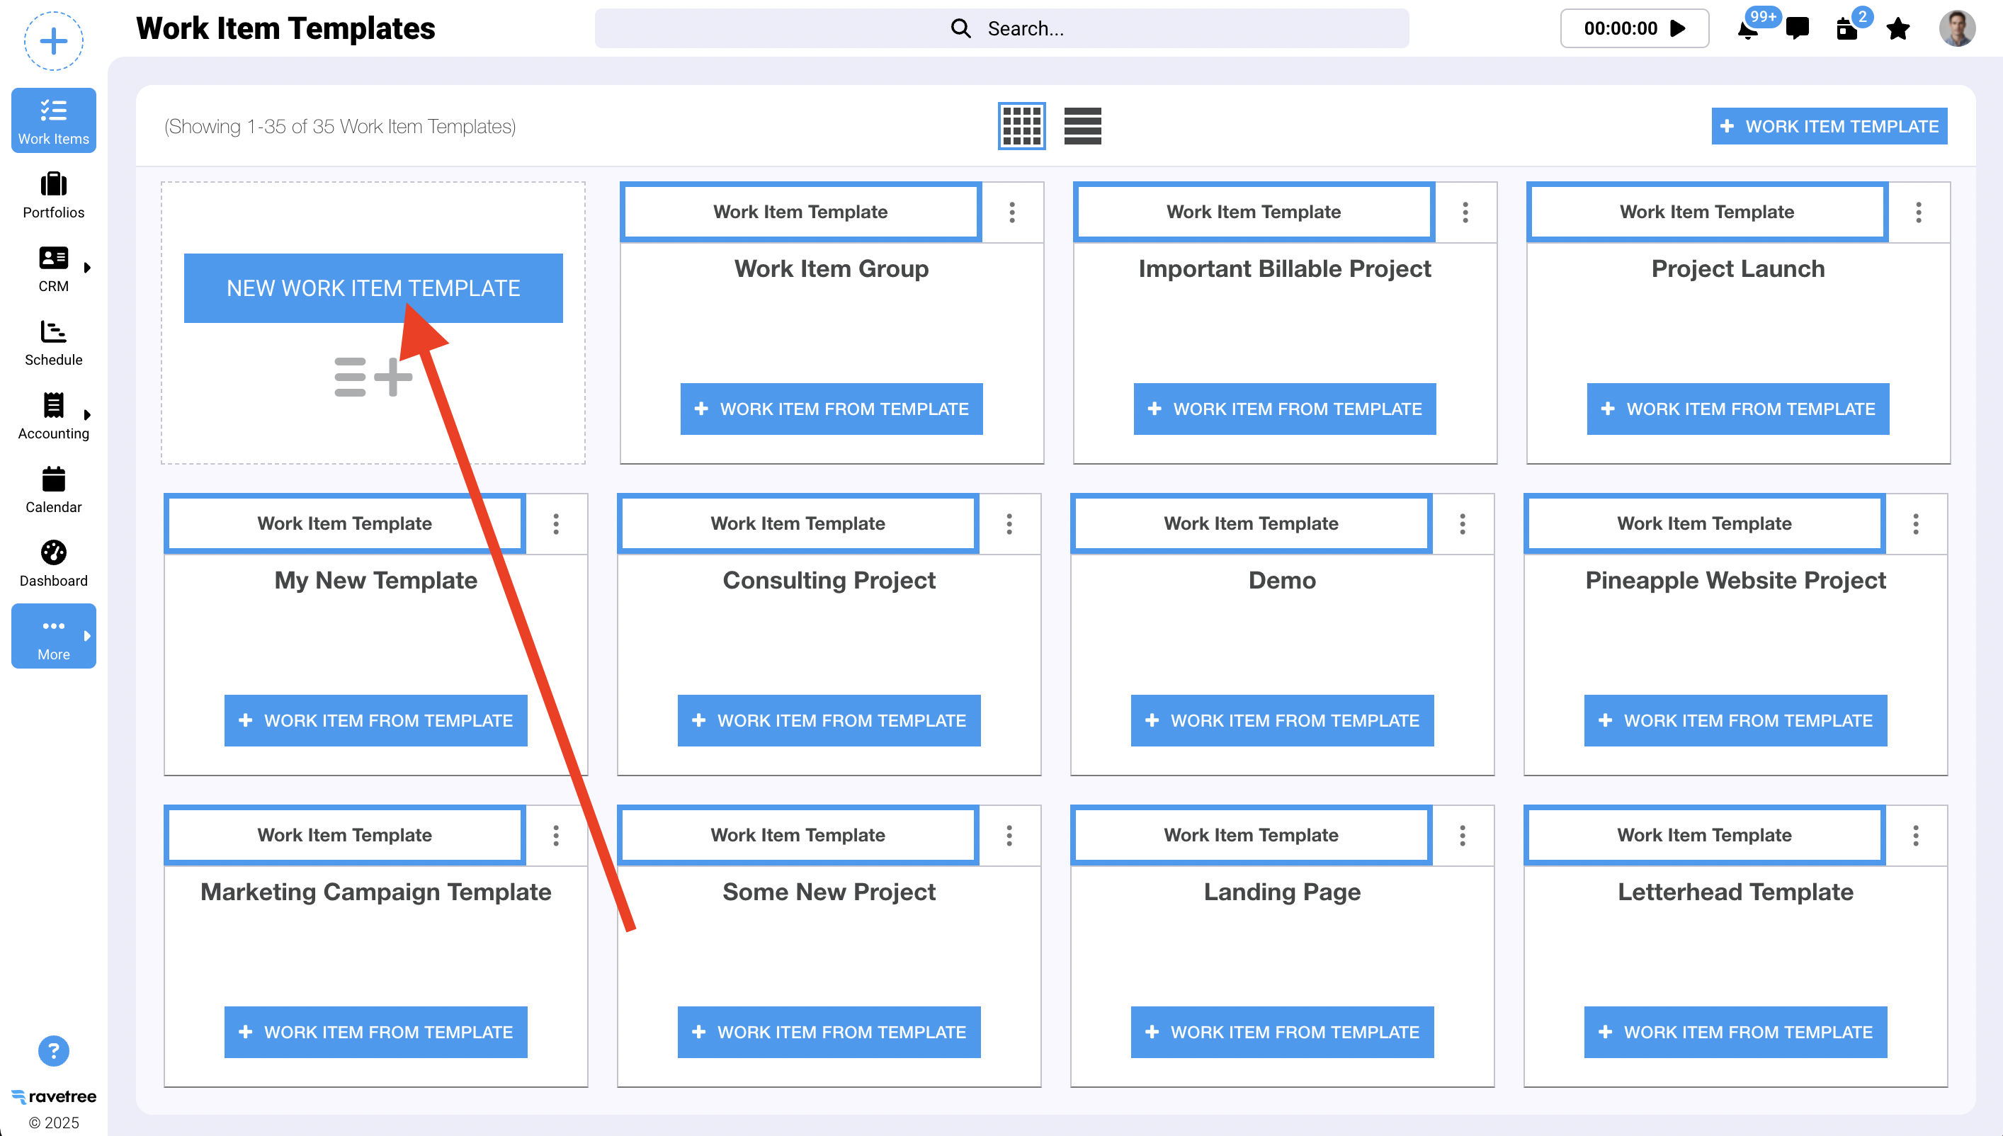The image size is (2003, 1136).
Task: Switch to list view
Action: [1082, 126]
